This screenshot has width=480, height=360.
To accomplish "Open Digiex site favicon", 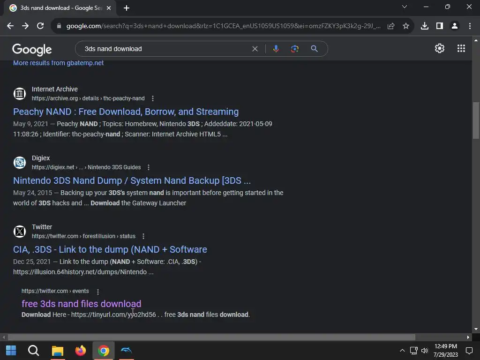I will [x=20, y=162].
